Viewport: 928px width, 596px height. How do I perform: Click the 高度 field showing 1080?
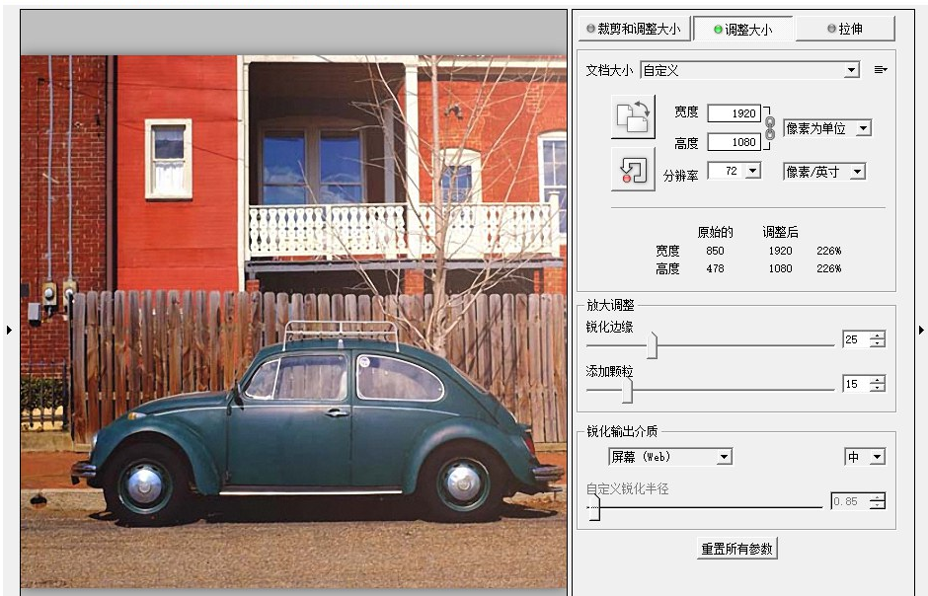[x=734, y=142]
